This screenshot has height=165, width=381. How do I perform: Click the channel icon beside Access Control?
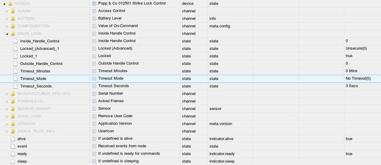[94, 11]
